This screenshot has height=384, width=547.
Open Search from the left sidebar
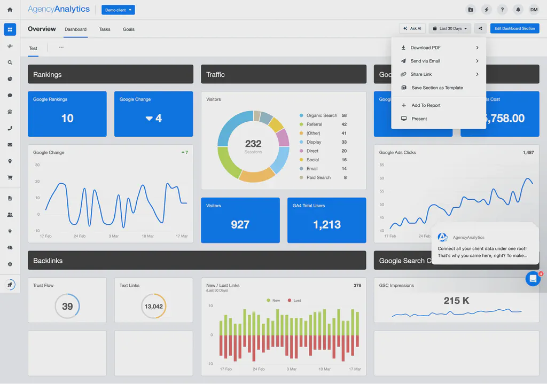[x=10, y=62]
